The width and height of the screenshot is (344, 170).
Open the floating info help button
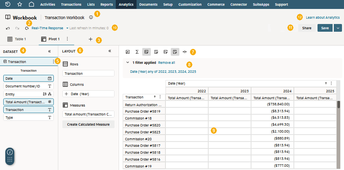point(10,152)
